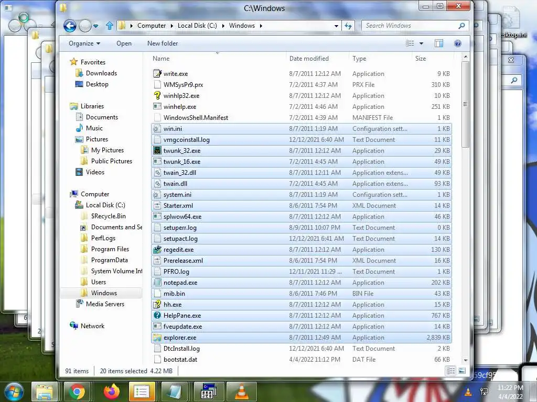The image size is (537, 402).
Task: Go back with the blue Back arrow
Action: click(x=70, y=26)
